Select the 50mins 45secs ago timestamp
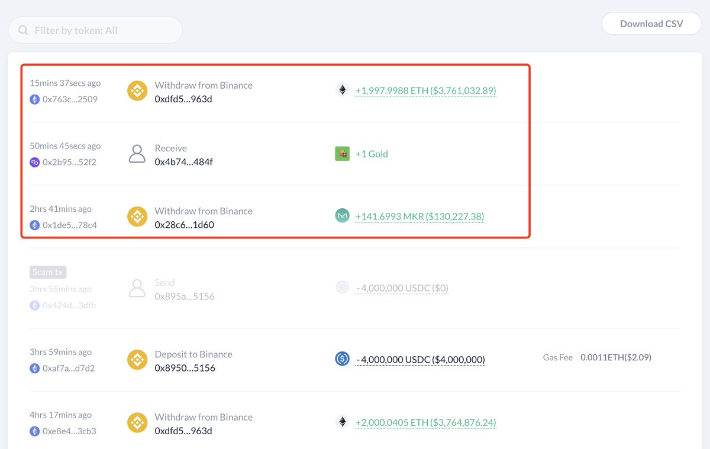Image resolution: width=710 pixels, height=449 pixels. [x=65, y=146]
